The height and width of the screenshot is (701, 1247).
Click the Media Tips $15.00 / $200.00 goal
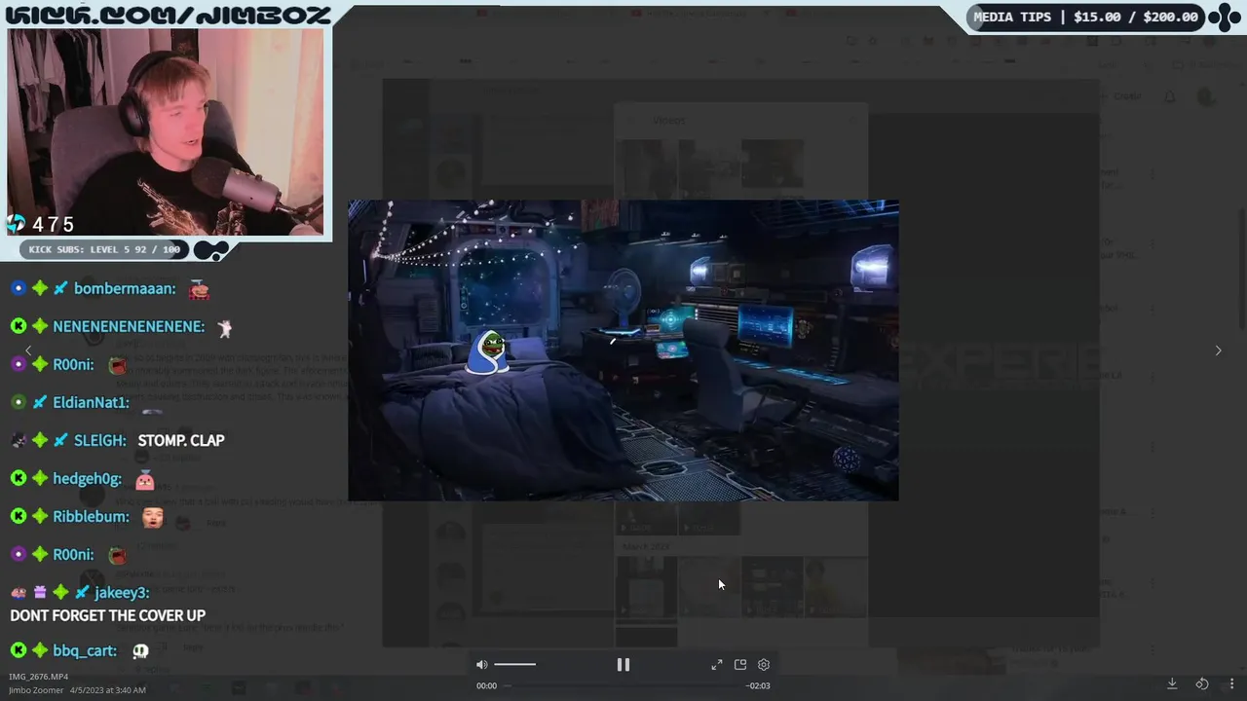click(x=1086, y=17)
